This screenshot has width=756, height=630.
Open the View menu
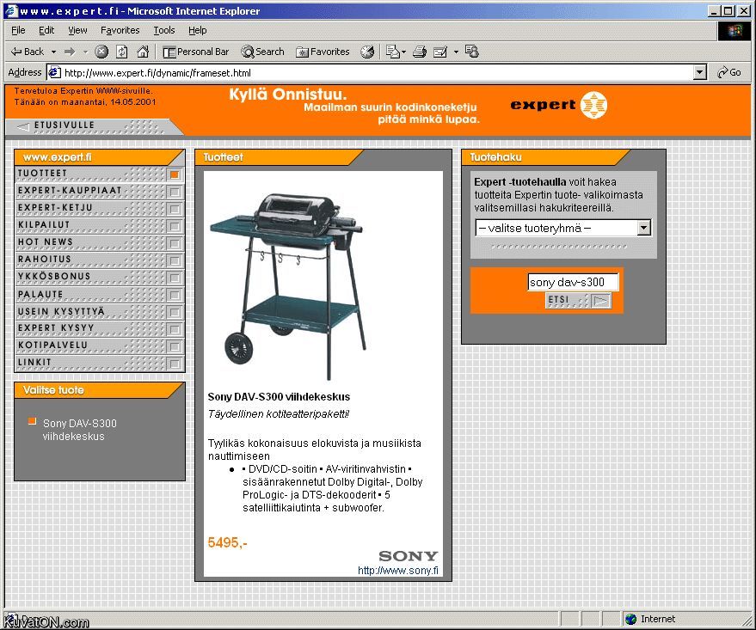(x=77, y=30)
